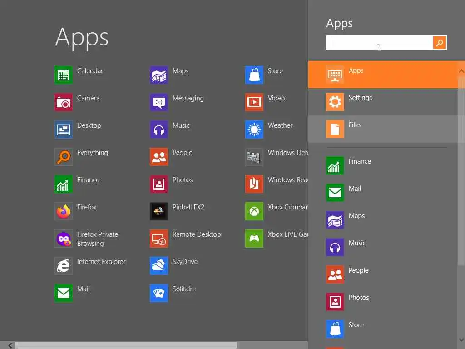Open the Weather app icon
Image resolution: width=465 pixels, height=349 pixels.
coord(254,130)
